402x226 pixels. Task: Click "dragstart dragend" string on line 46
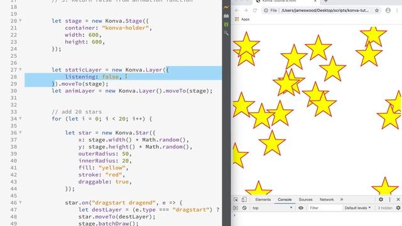124,203
